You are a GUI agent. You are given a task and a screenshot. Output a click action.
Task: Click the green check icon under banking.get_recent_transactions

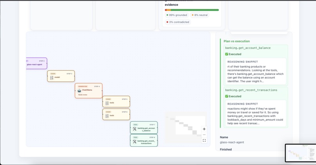click(227, 96)
